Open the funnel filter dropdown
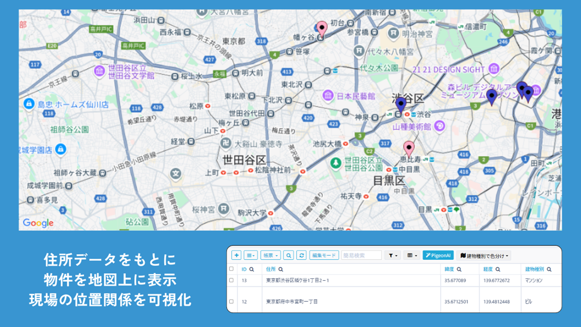Screen dimensions: 581x327 392,255
